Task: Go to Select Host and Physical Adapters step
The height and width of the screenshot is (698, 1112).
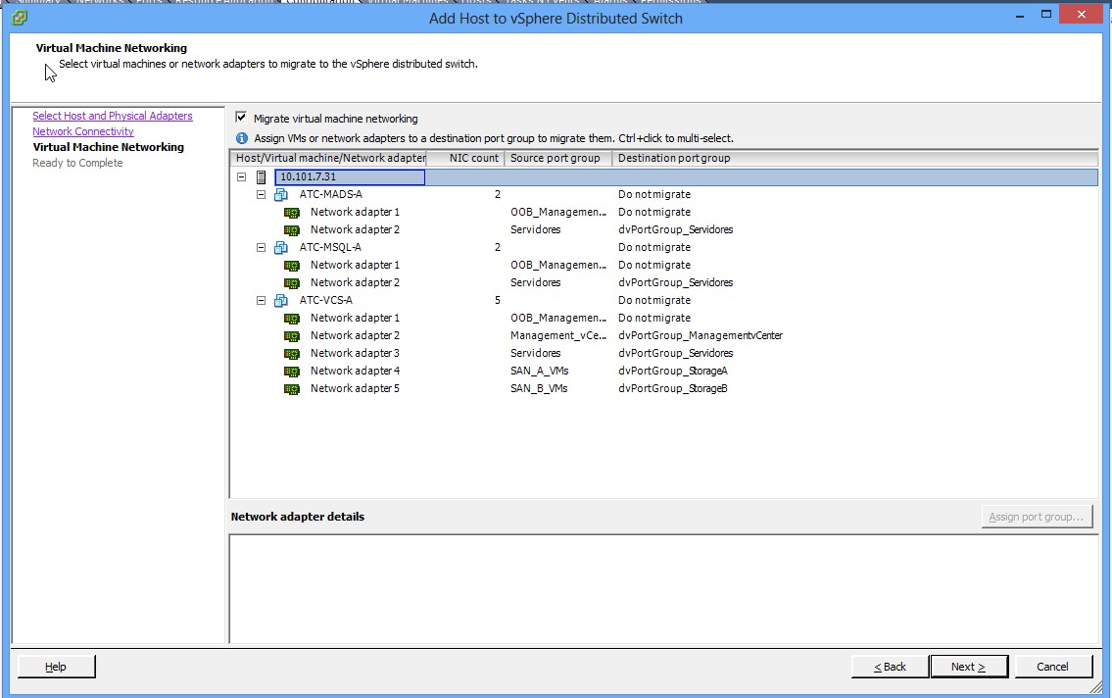Action: coord(112,116)
